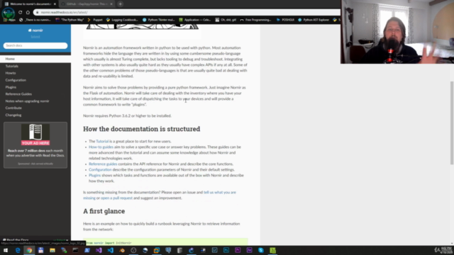Screen dimensions: 454x255
Task: Click the 'A first glance' heading
Action: click(x=104, y=211)
